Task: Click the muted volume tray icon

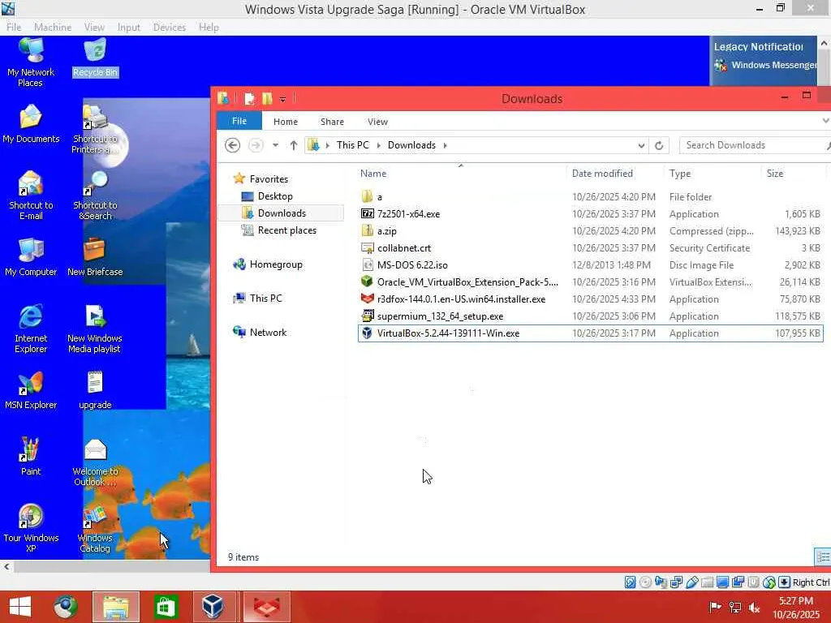Action: [x=754, y=608]
